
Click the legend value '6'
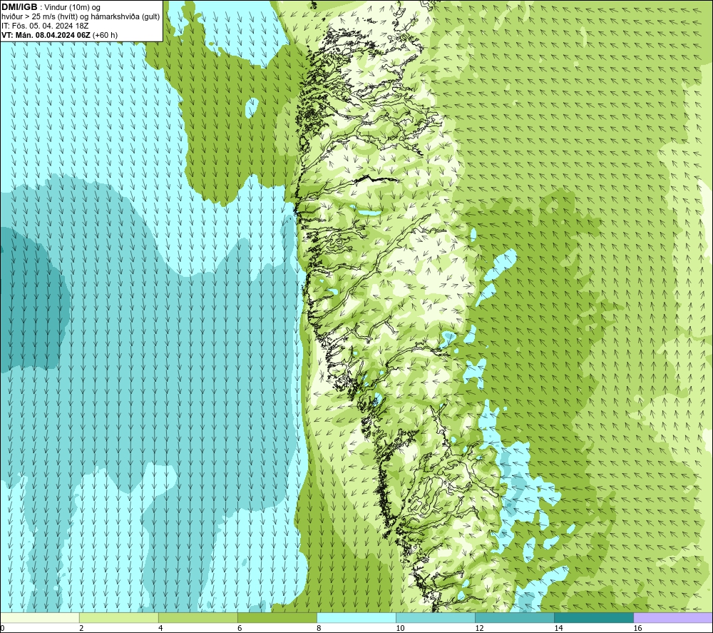click(x=240, y=629)
